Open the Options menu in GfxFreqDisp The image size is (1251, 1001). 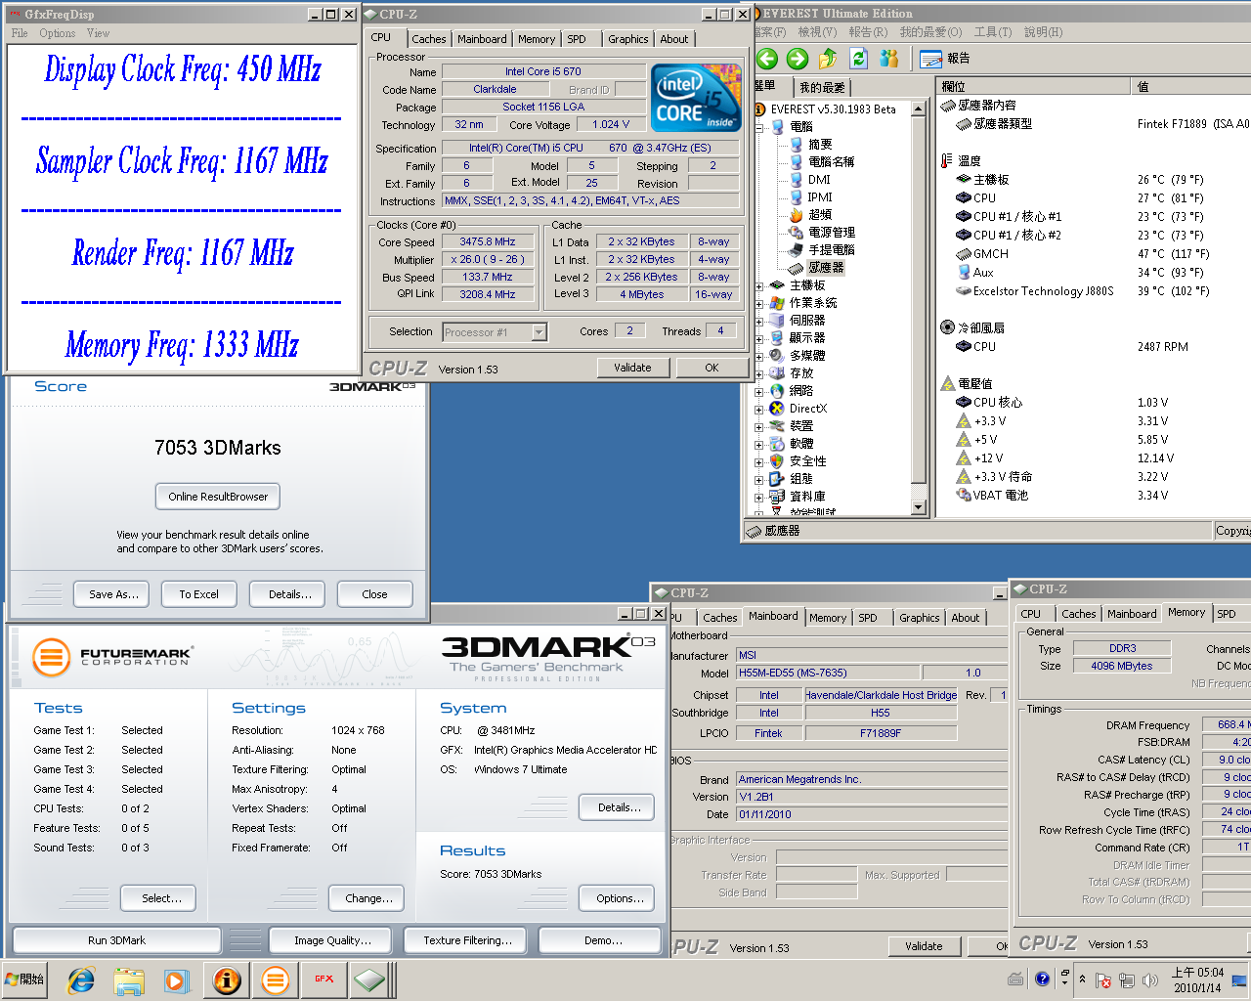tap(57, 33)
